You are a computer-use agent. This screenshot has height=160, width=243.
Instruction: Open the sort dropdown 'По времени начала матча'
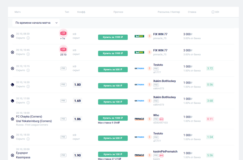click(36, 23)
